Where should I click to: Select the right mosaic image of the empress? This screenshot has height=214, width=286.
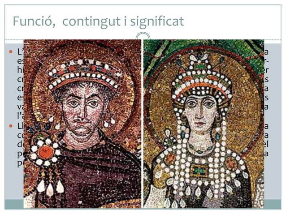coord(204,124)
